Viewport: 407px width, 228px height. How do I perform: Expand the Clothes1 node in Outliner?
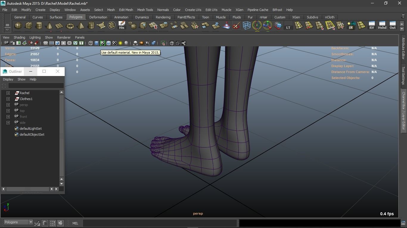click(x=8, y=99)
